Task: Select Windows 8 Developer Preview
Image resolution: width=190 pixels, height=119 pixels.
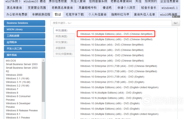Action: 18,105
